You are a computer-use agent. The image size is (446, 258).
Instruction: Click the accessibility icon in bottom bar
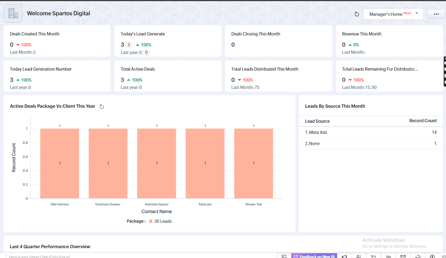point(432,256)
